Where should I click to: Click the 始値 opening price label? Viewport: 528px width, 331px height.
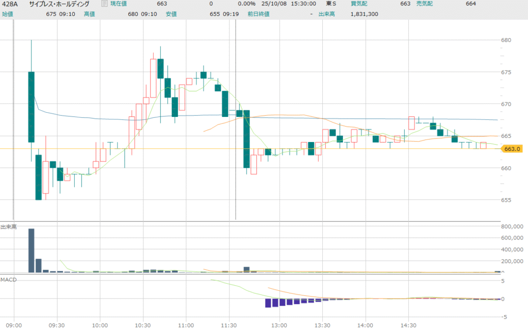tap(8, 14)
